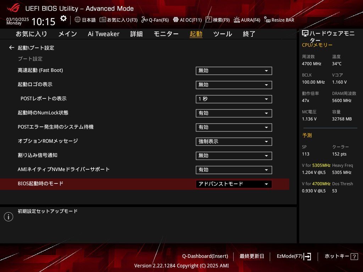Switch to EzMode(F7)
This screenshot has width=363, height=272.
click(x=290, y=256)
